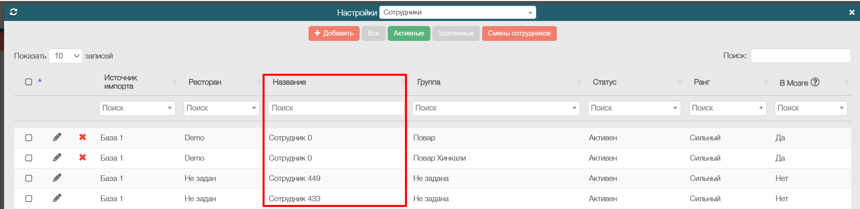860x209 pixels.
Task: Open the Сотрудники settings dropdown
Action: (x=458, y=12)
